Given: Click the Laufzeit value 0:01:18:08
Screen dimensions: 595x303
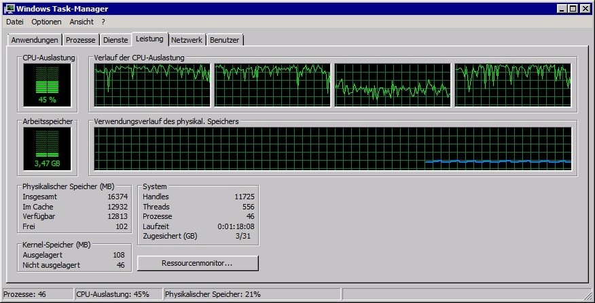Looking at the screenshot, I should pos(236,226).
